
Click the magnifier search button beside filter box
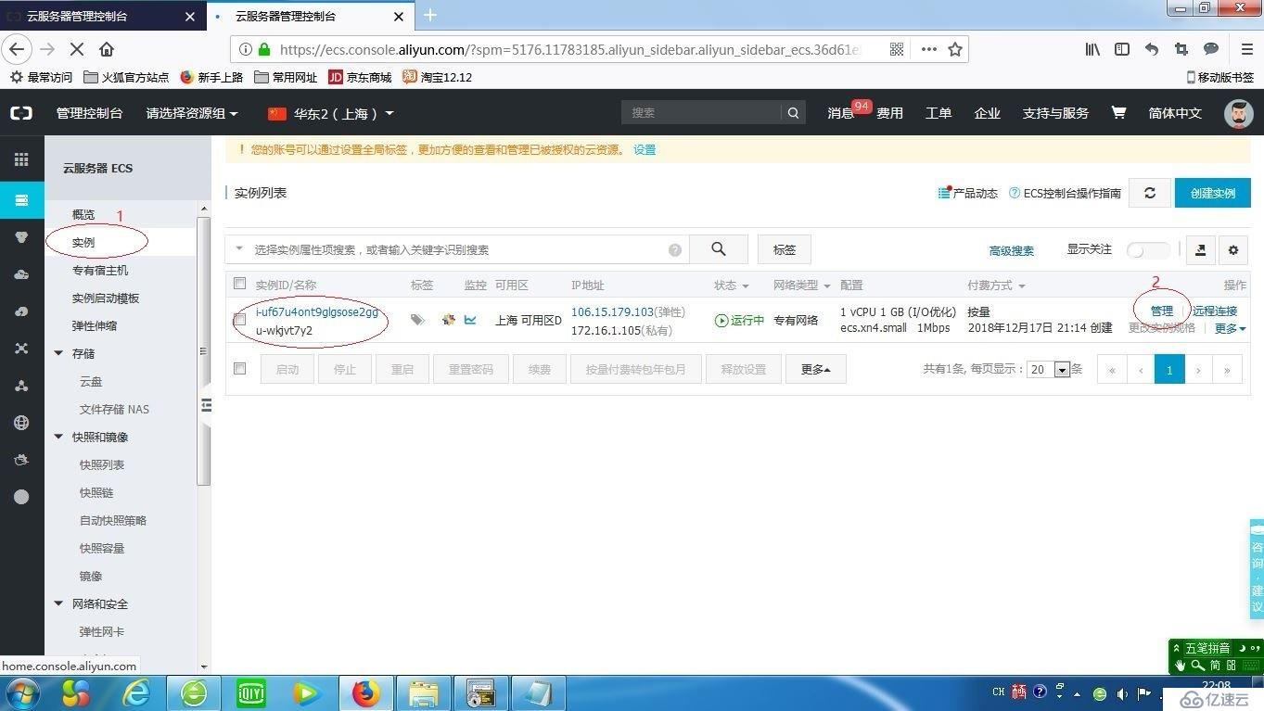(x=719, y=249)
